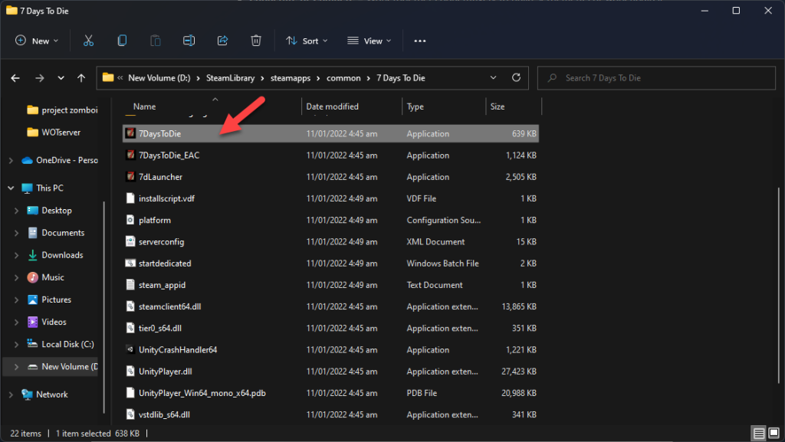Collapse the This PC tree node
785x442 pixels.
point(11,188)
